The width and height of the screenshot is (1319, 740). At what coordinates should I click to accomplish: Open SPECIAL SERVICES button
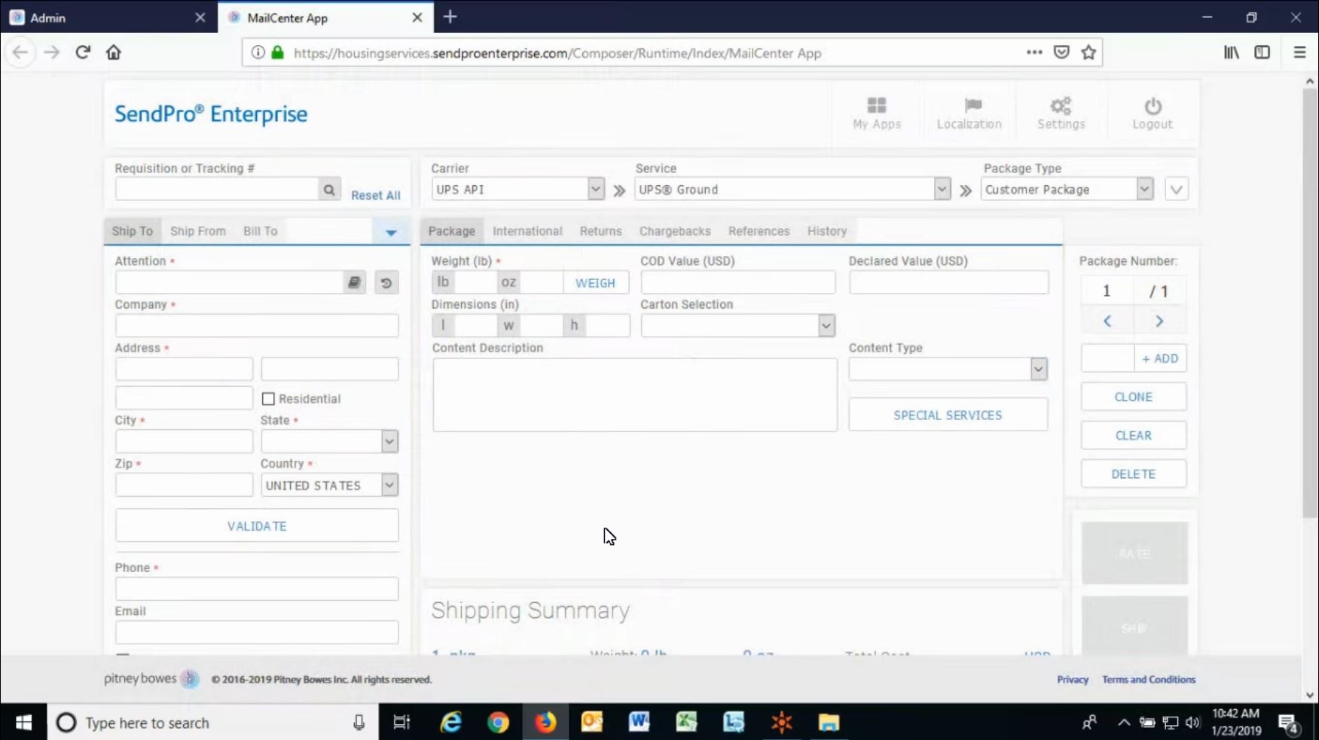(x=948, y=415)
